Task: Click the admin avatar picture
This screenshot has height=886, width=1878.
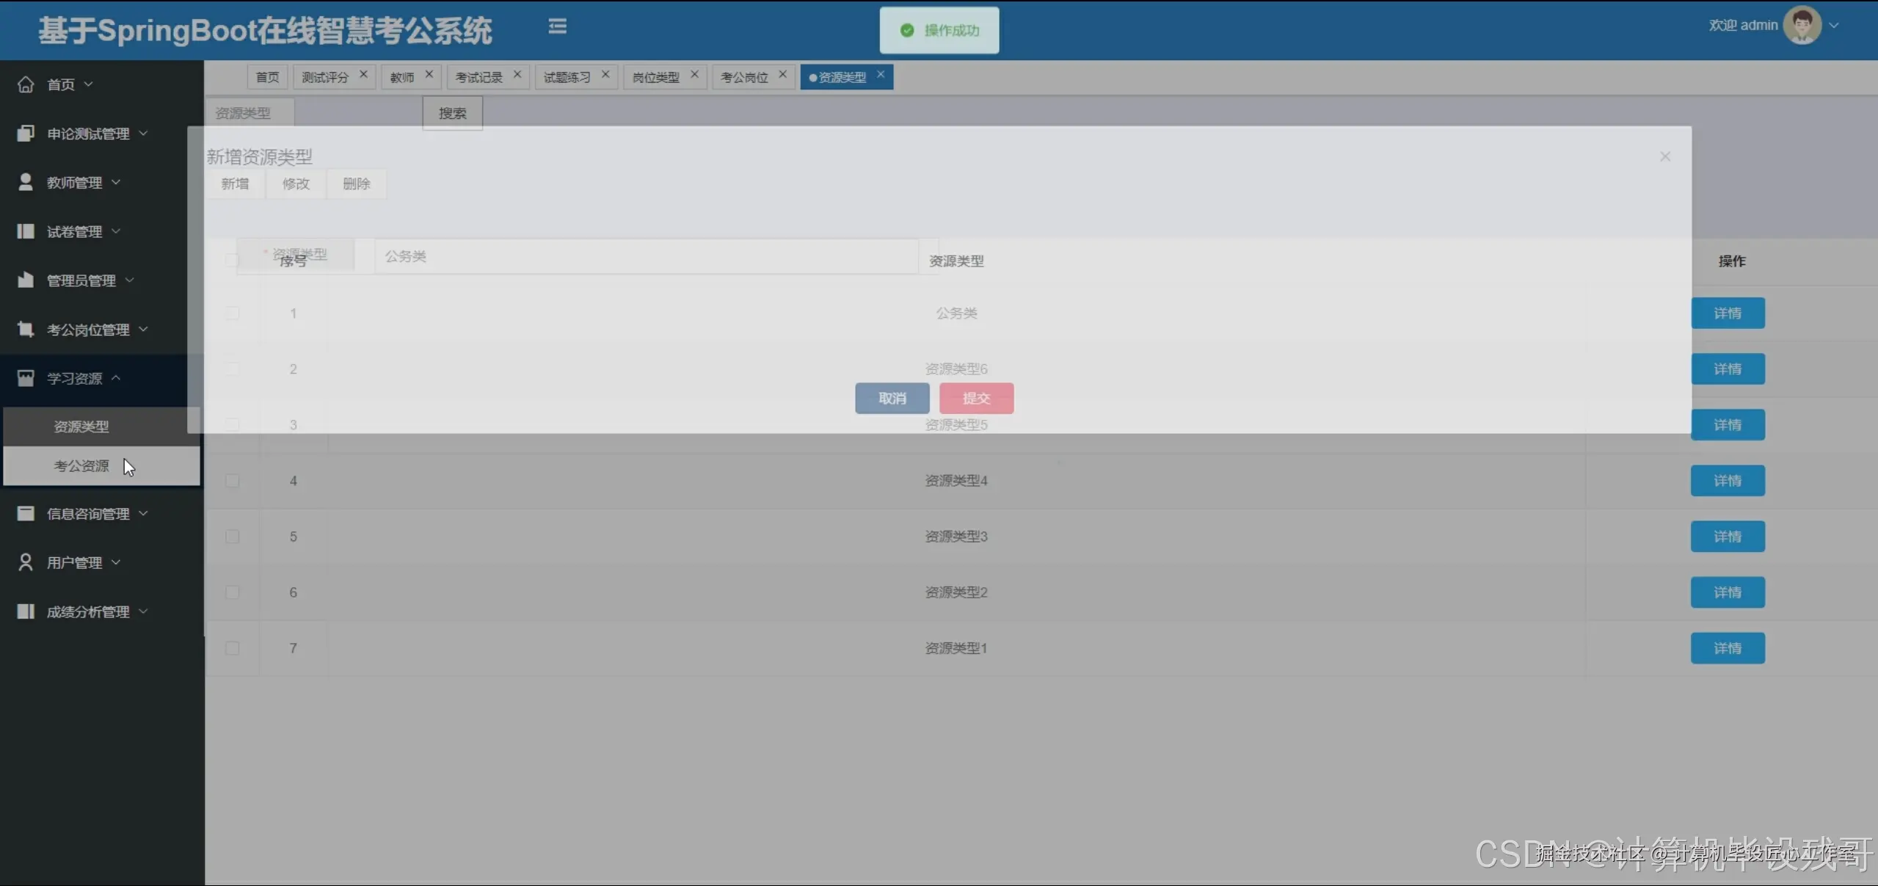Action: pyautogui.click(x=1802, y=25)
